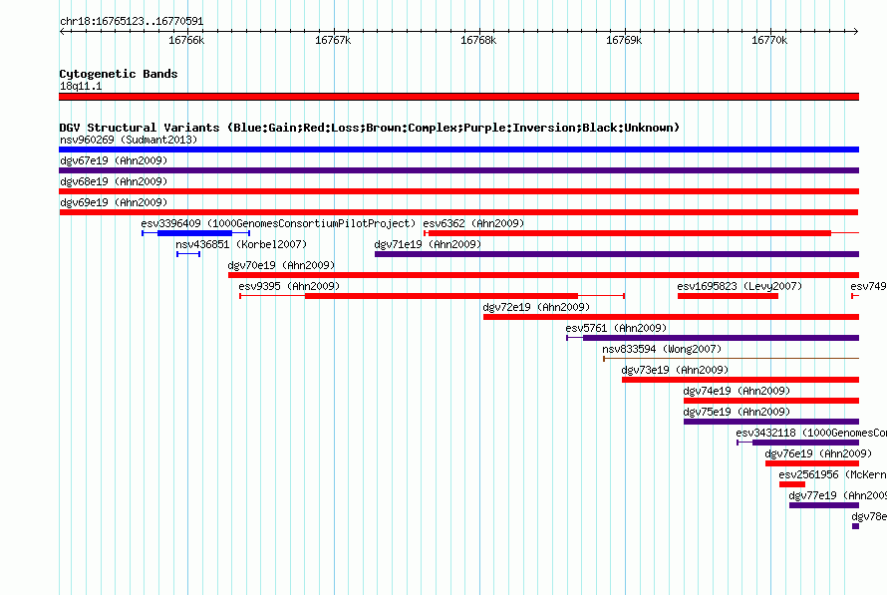Click the 18q11.1 band label

[81, 86]
